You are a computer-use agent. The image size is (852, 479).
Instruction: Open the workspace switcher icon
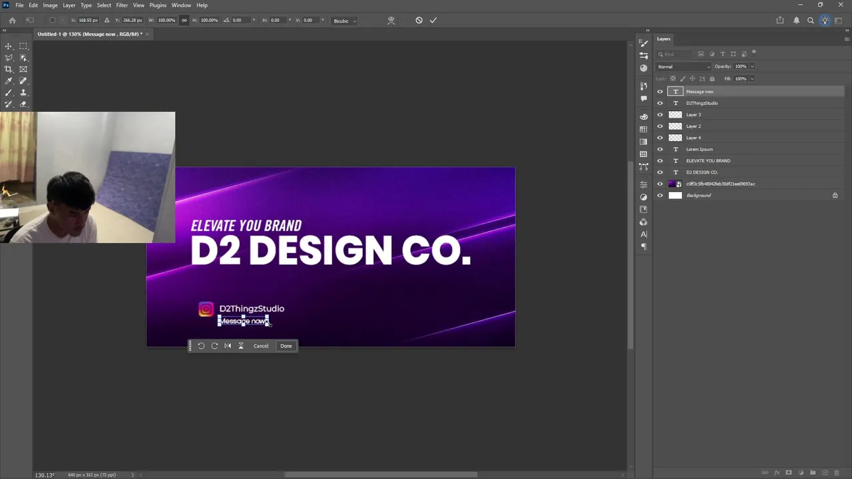(839, 21)
